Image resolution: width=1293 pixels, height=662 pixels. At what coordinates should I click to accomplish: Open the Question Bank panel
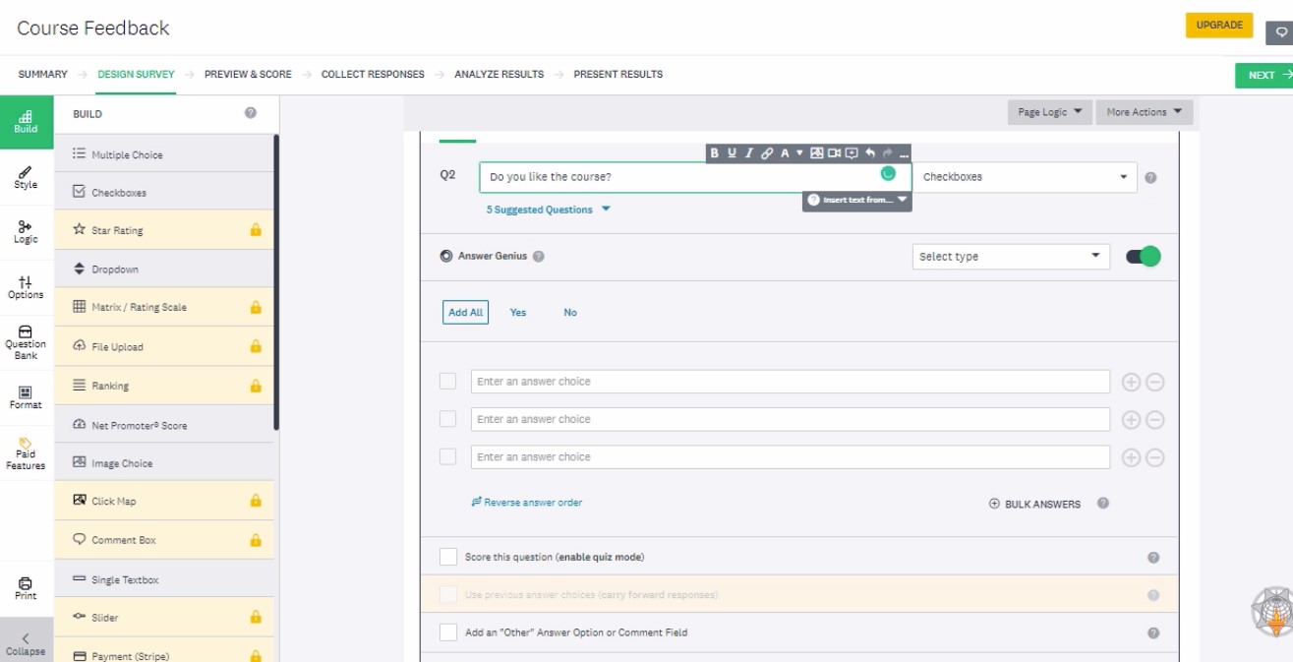(x=26, y=341)
